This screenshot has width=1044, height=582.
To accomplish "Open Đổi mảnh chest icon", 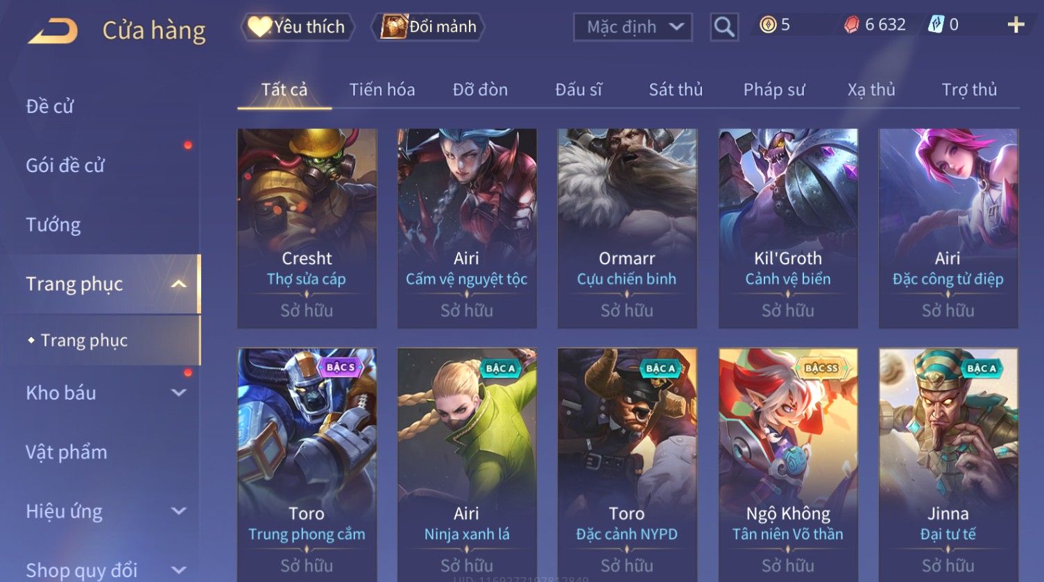I will tap(393, 27).
